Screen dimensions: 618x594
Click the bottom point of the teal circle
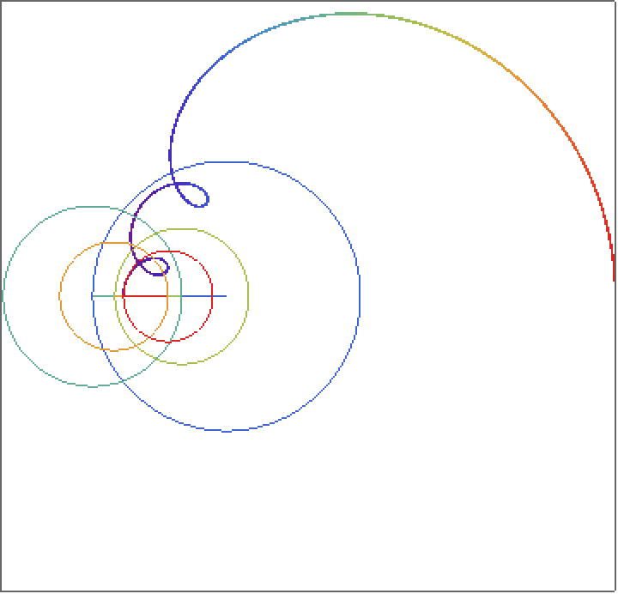point(93,386)
